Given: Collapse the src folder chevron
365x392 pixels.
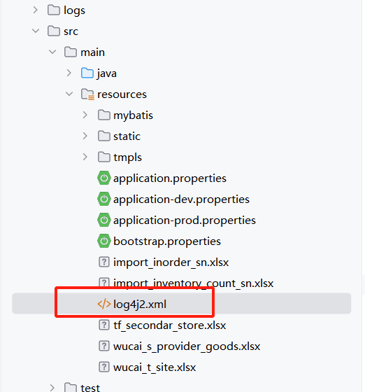Looking at the screenshot, I should 36,31.
